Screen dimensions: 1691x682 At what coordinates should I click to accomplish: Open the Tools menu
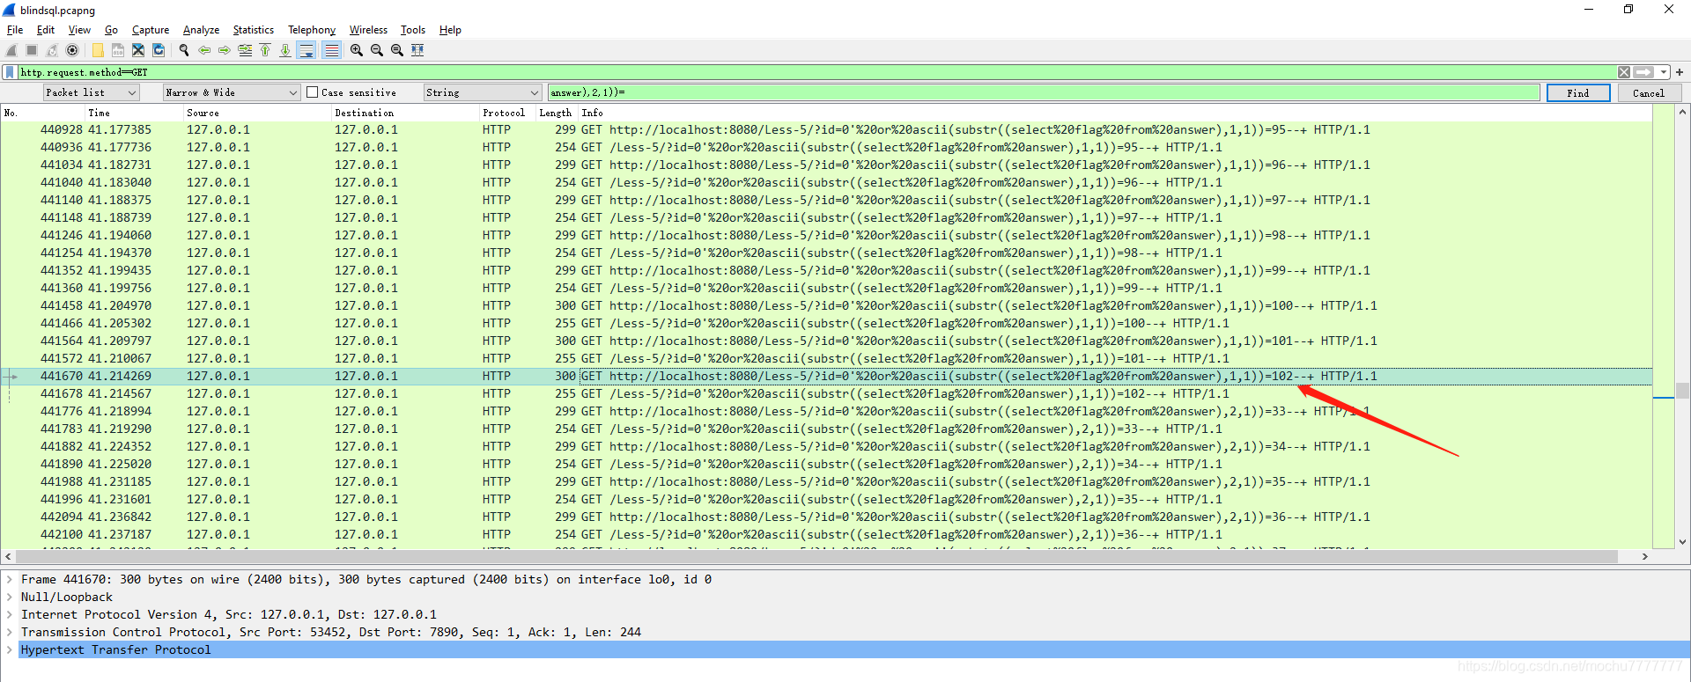click(x=413, y=30)
